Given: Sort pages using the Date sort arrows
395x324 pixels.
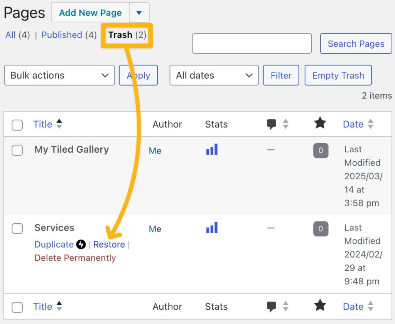Looking at the screenshot, I should click(370, 124).
